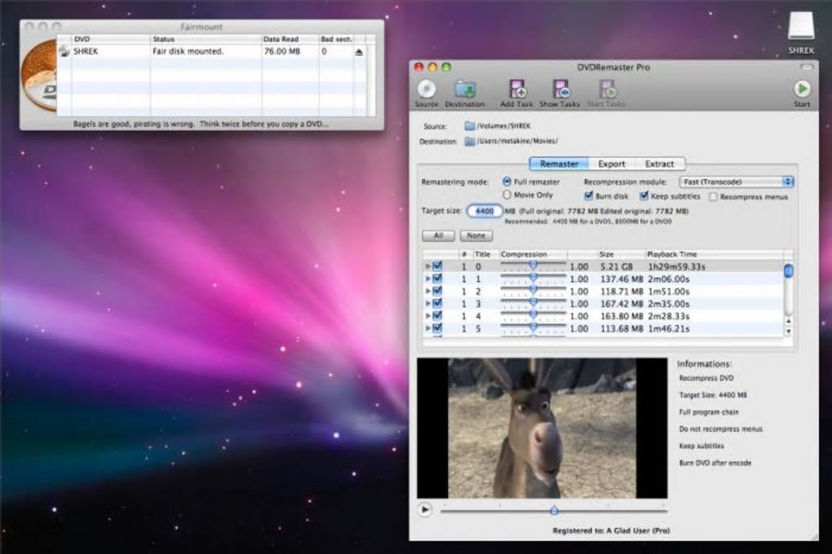Click the '5.21 GB' size cell
832x554 pixels.
pos(617,266)
